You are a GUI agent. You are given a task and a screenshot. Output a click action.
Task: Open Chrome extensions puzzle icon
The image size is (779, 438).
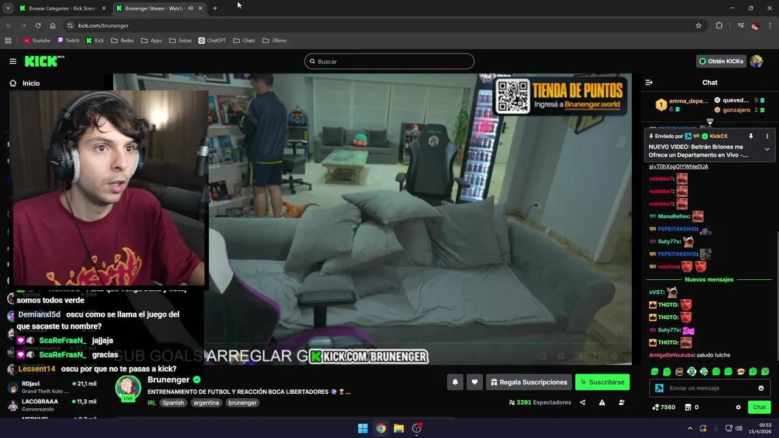tap(719, 26)
